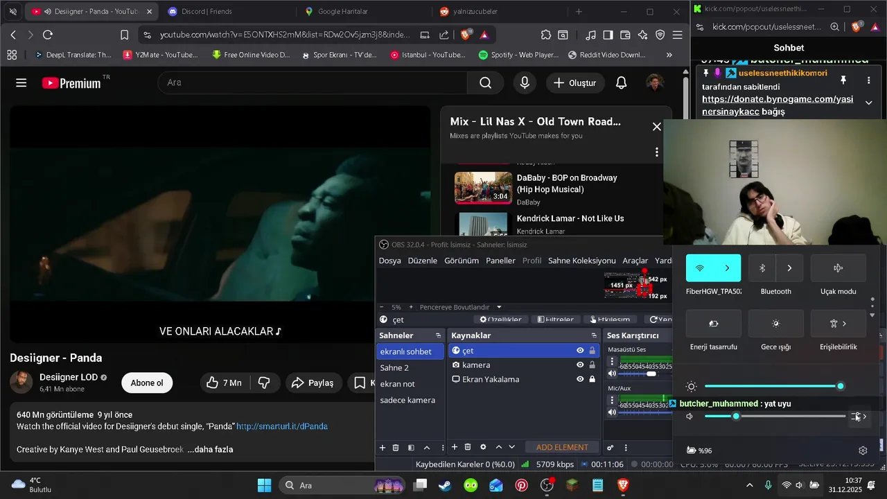
Task: Delete selected scene with trash icon in Sahneler
Action: pos(396,448)
